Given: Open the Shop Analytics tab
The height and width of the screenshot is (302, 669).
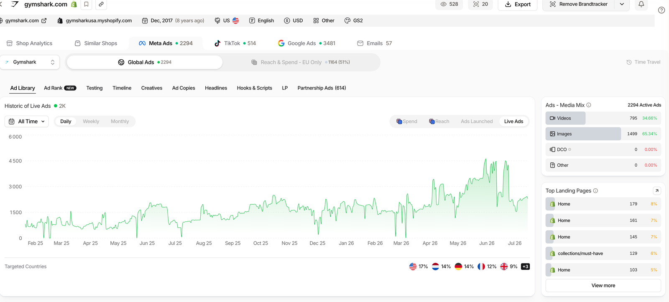Looking at the screenshot, I should [x=30, y=43].
